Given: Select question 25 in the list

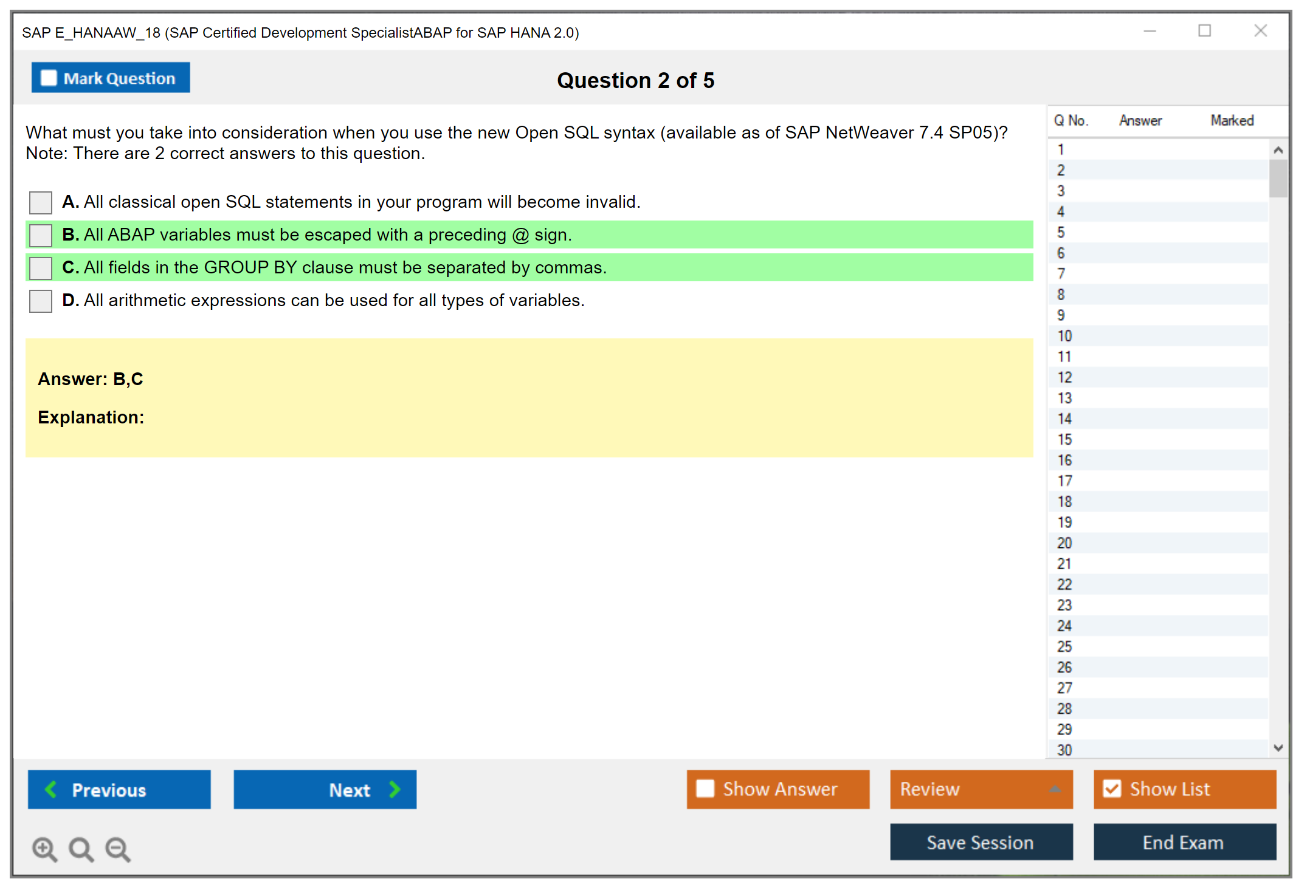Looking at the screenshot, I should (x=1065, y=646).
